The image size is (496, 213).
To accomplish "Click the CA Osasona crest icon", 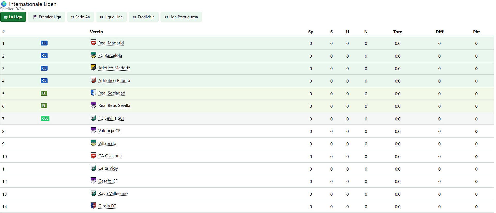I will coord(93,155).
